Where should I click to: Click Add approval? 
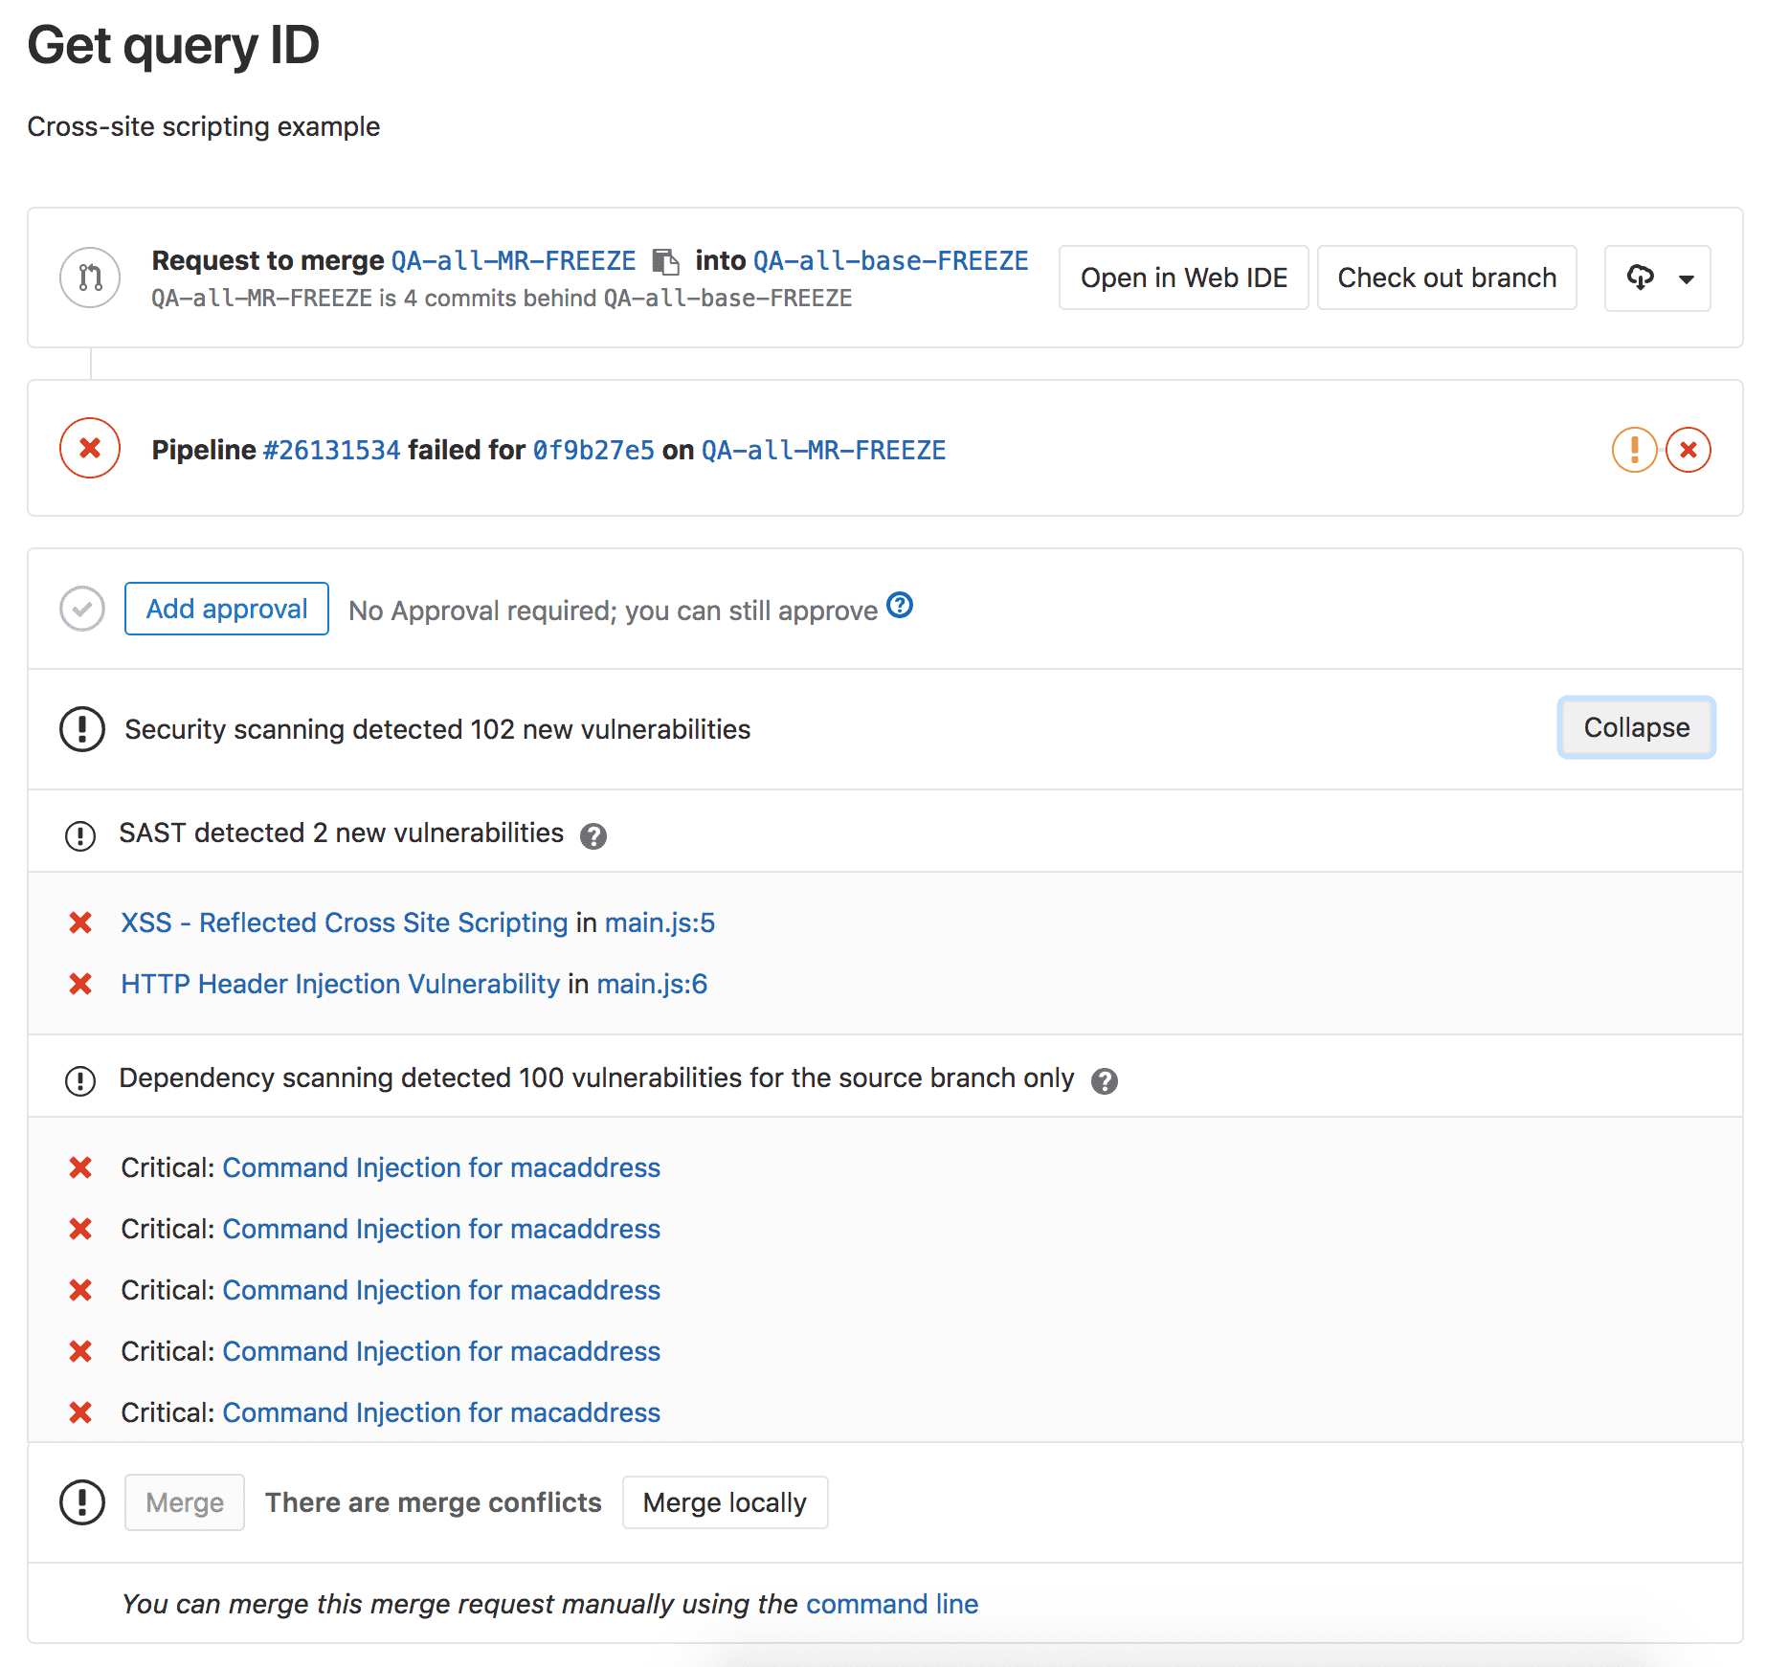[226, 609]
